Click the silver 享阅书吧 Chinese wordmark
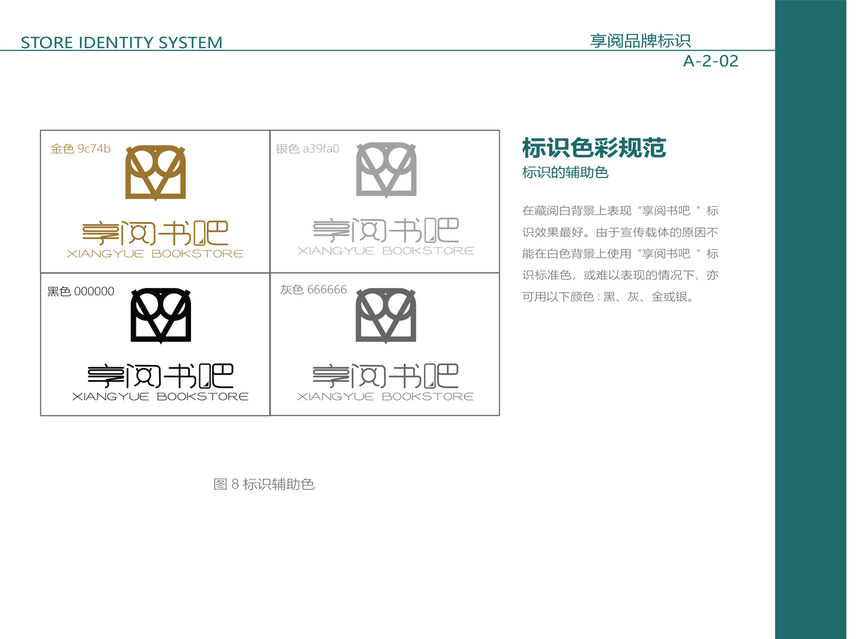 [x=386, y=230]
